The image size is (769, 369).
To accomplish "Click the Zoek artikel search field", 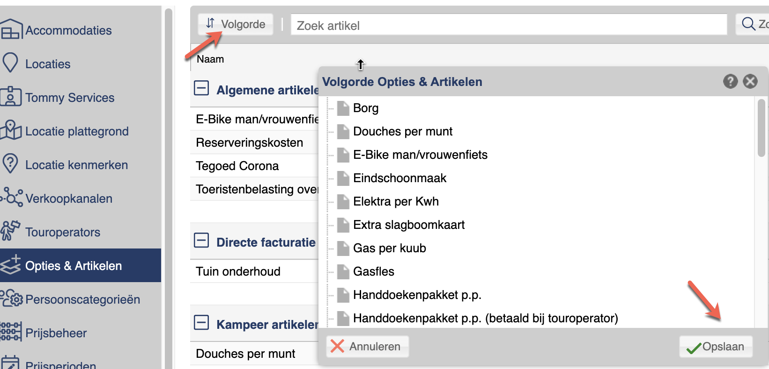I will pos(509,25).
